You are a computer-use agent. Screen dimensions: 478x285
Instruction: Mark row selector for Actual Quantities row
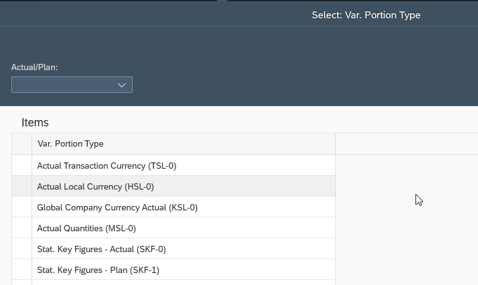(x=21, y=228)
